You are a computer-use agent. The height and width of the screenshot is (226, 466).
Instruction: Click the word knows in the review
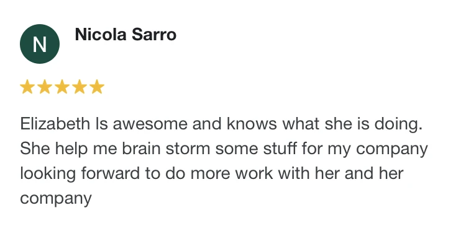[252, 123]
